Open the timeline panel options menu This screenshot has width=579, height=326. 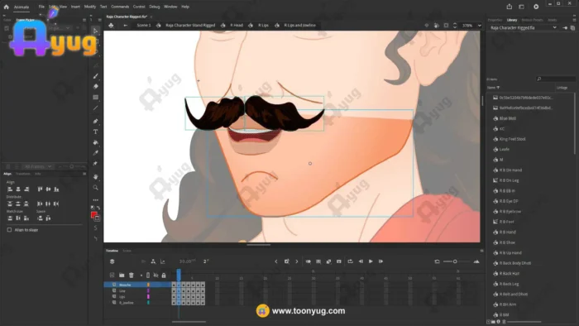481,251
